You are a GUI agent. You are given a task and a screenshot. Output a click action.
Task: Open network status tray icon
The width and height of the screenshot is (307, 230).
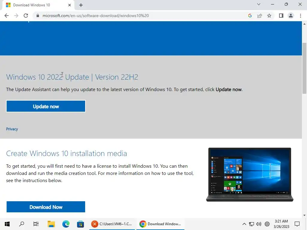coord(252,224)
